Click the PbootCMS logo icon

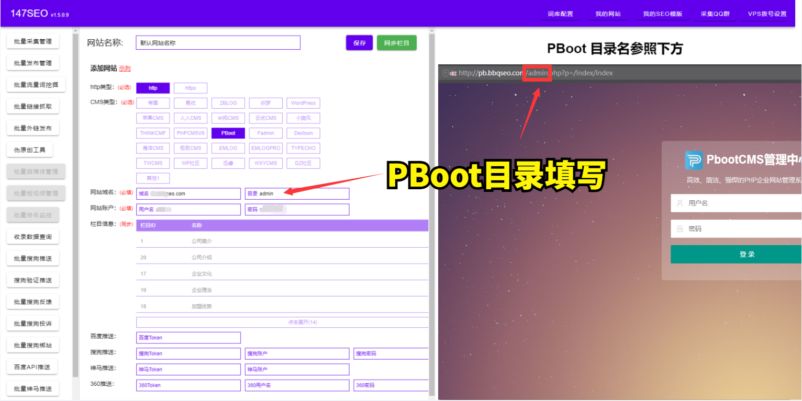694,160
